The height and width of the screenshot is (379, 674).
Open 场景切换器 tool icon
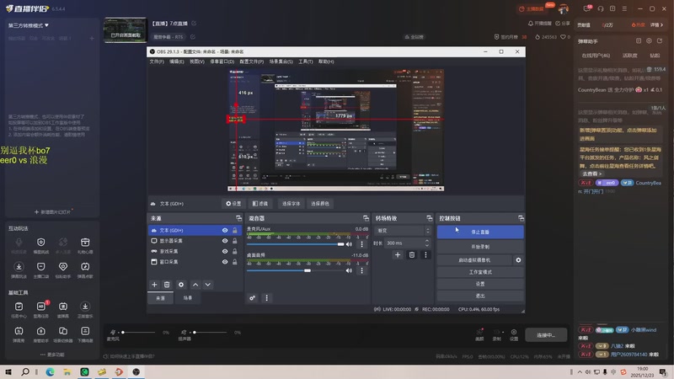tap(62, 334)
